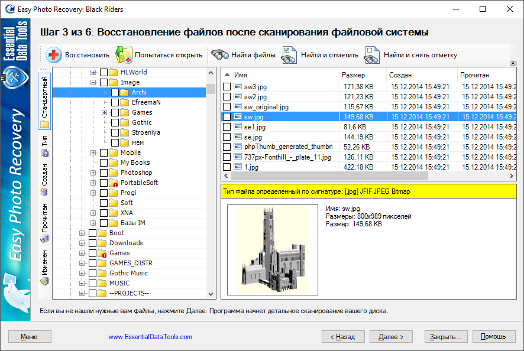Open the www.EssentialDataTools.com link
This screenshot has width=524, height=351.
(x=150, y=337)
